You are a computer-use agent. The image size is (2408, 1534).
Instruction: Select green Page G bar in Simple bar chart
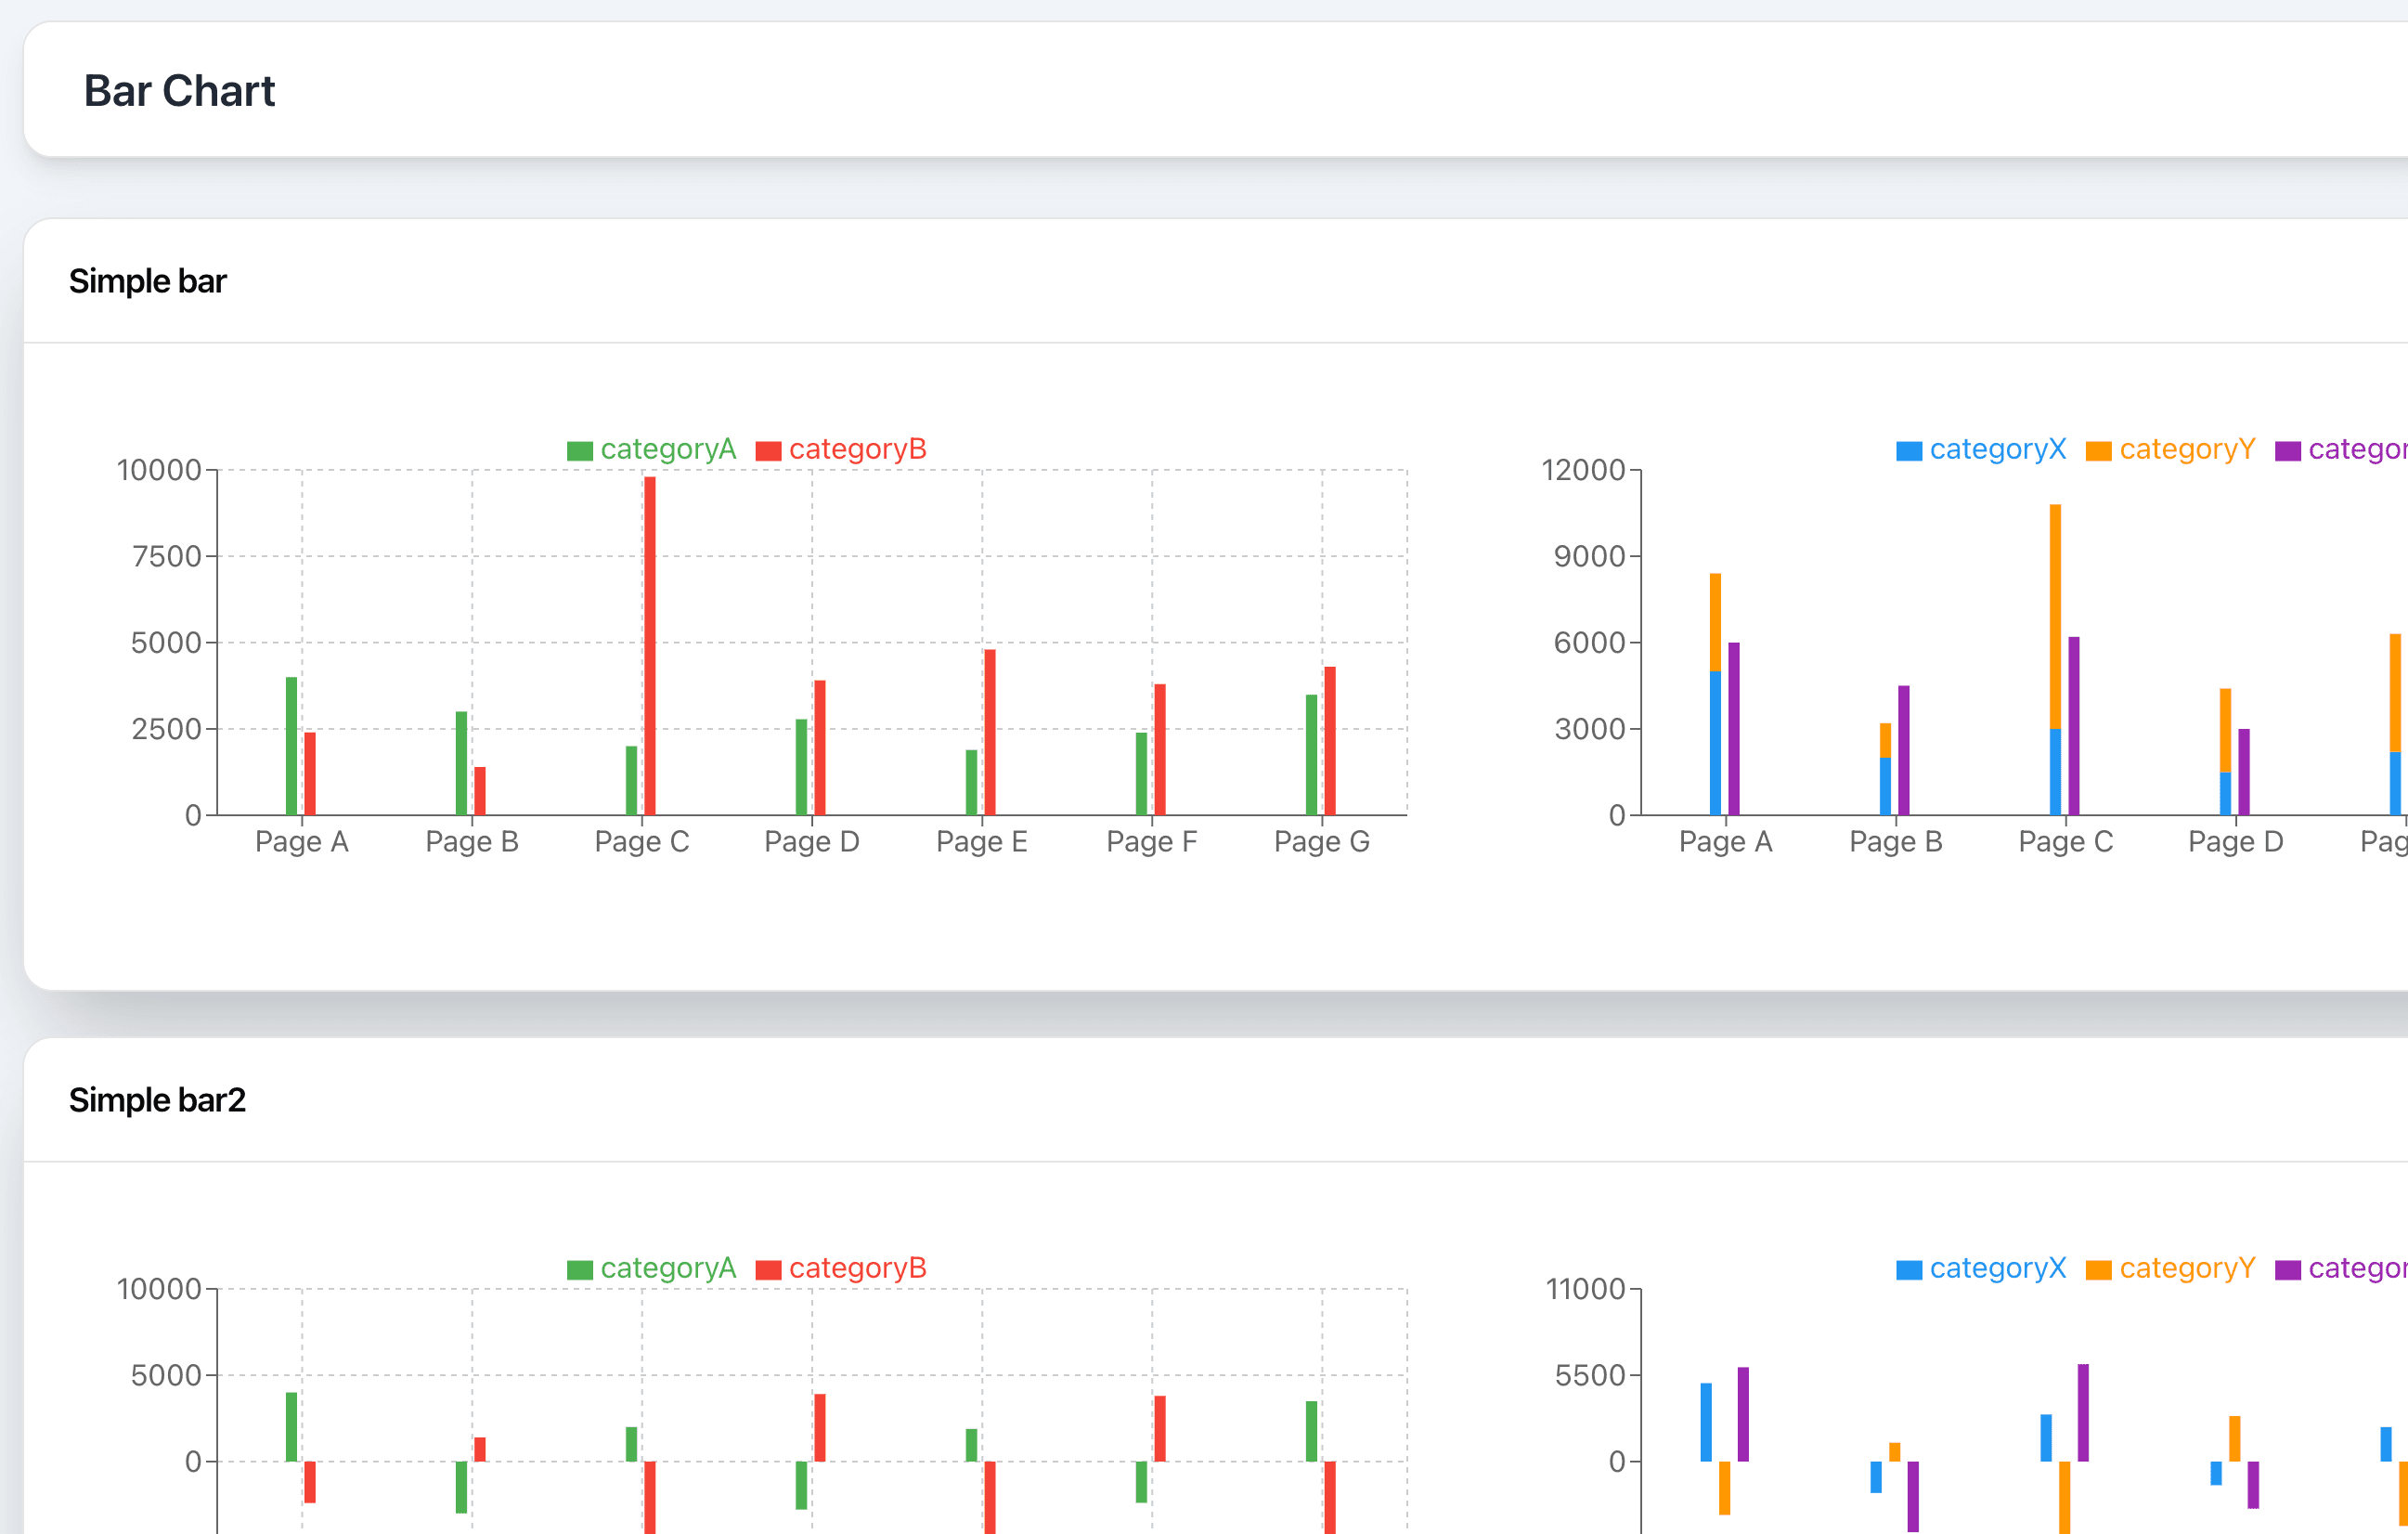click(x=1312, y=755)
